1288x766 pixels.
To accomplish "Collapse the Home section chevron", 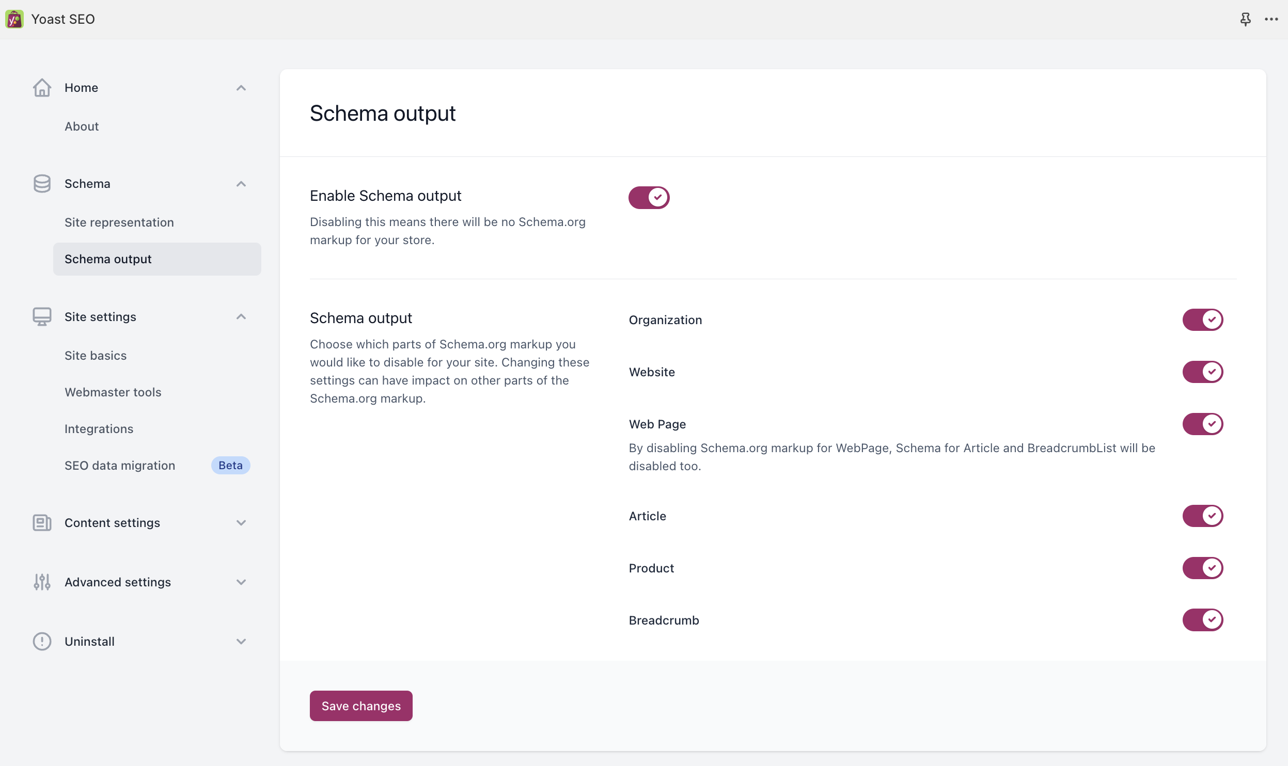I will [x=241, y=88].
